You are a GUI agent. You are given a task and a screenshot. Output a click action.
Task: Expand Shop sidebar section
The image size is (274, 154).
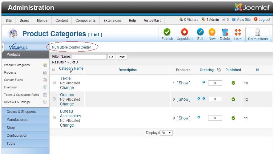26,128
